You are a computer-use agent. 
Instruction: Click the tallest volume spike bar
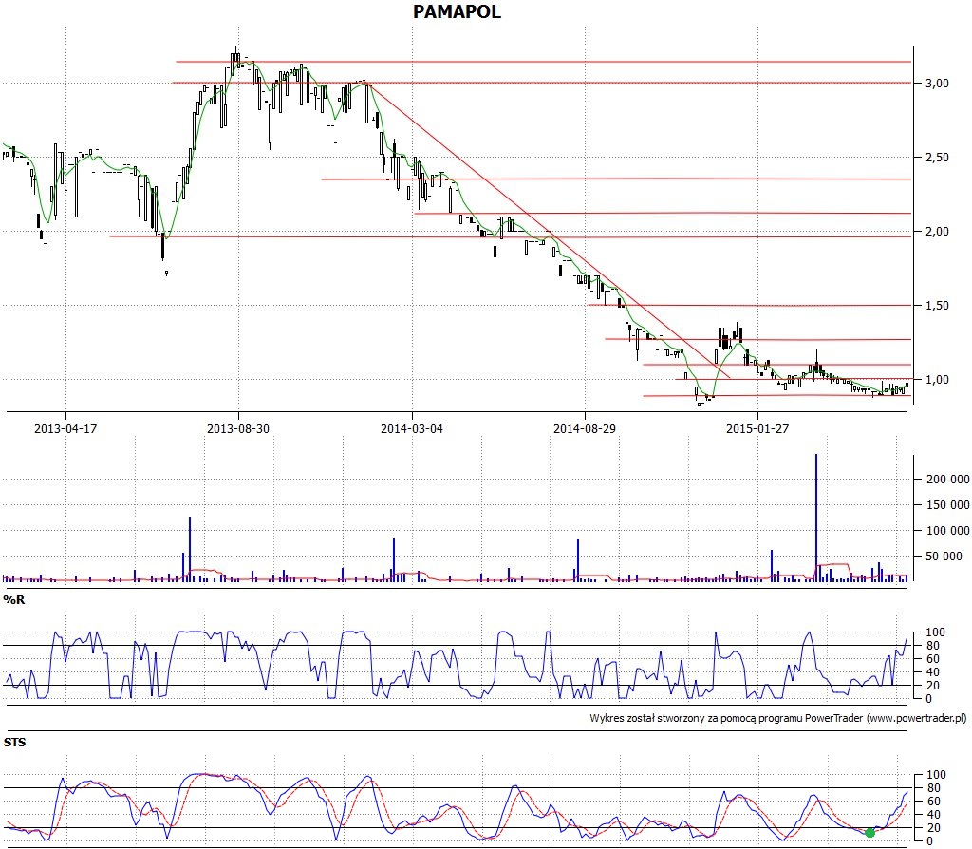pos(815,518)
